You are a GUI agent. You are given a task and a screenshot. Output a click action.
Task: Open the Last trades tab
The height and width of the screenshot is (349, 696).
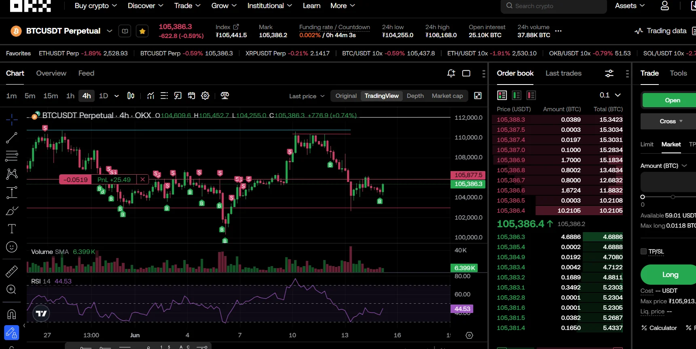563,73
